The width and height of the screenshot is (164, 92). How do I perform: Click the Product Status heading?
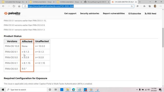[x=13, y=36]
